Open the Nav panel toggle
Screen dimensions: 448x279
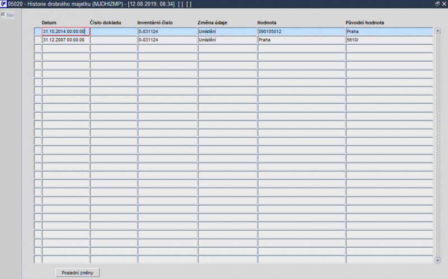tap(8, 15)
